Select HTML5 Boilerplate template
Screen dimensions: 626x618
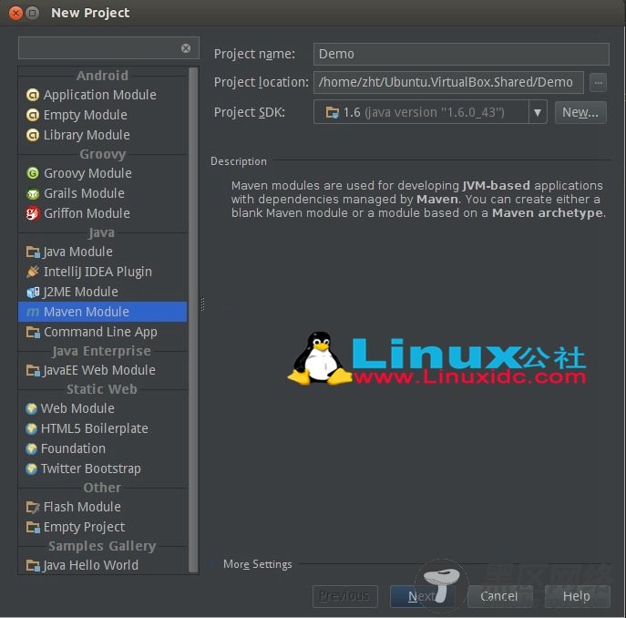(102, 428)
